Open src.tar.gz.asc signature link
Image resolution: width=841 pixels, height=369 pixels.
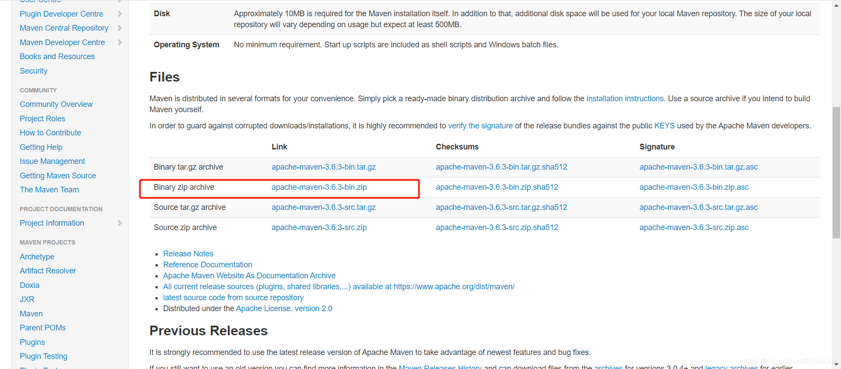coord(698,207)
